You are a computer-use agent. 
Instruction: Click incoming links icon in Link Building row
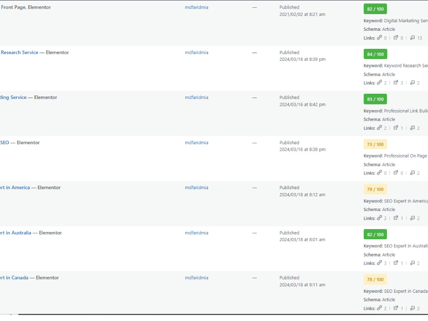click(413, 128)
